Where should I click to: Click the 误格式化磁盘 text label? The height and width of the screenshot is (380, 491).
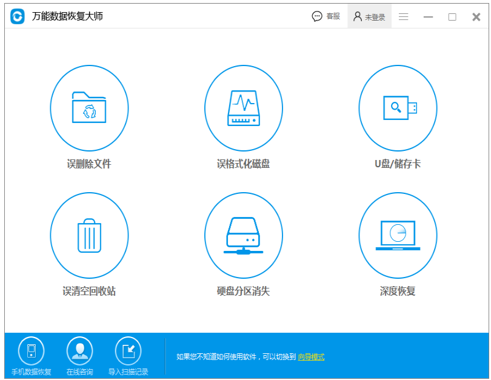pos(244,162)
